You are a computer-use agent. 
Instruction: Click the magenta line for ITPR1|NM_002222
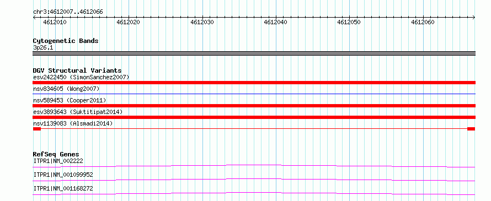[254, 166]
